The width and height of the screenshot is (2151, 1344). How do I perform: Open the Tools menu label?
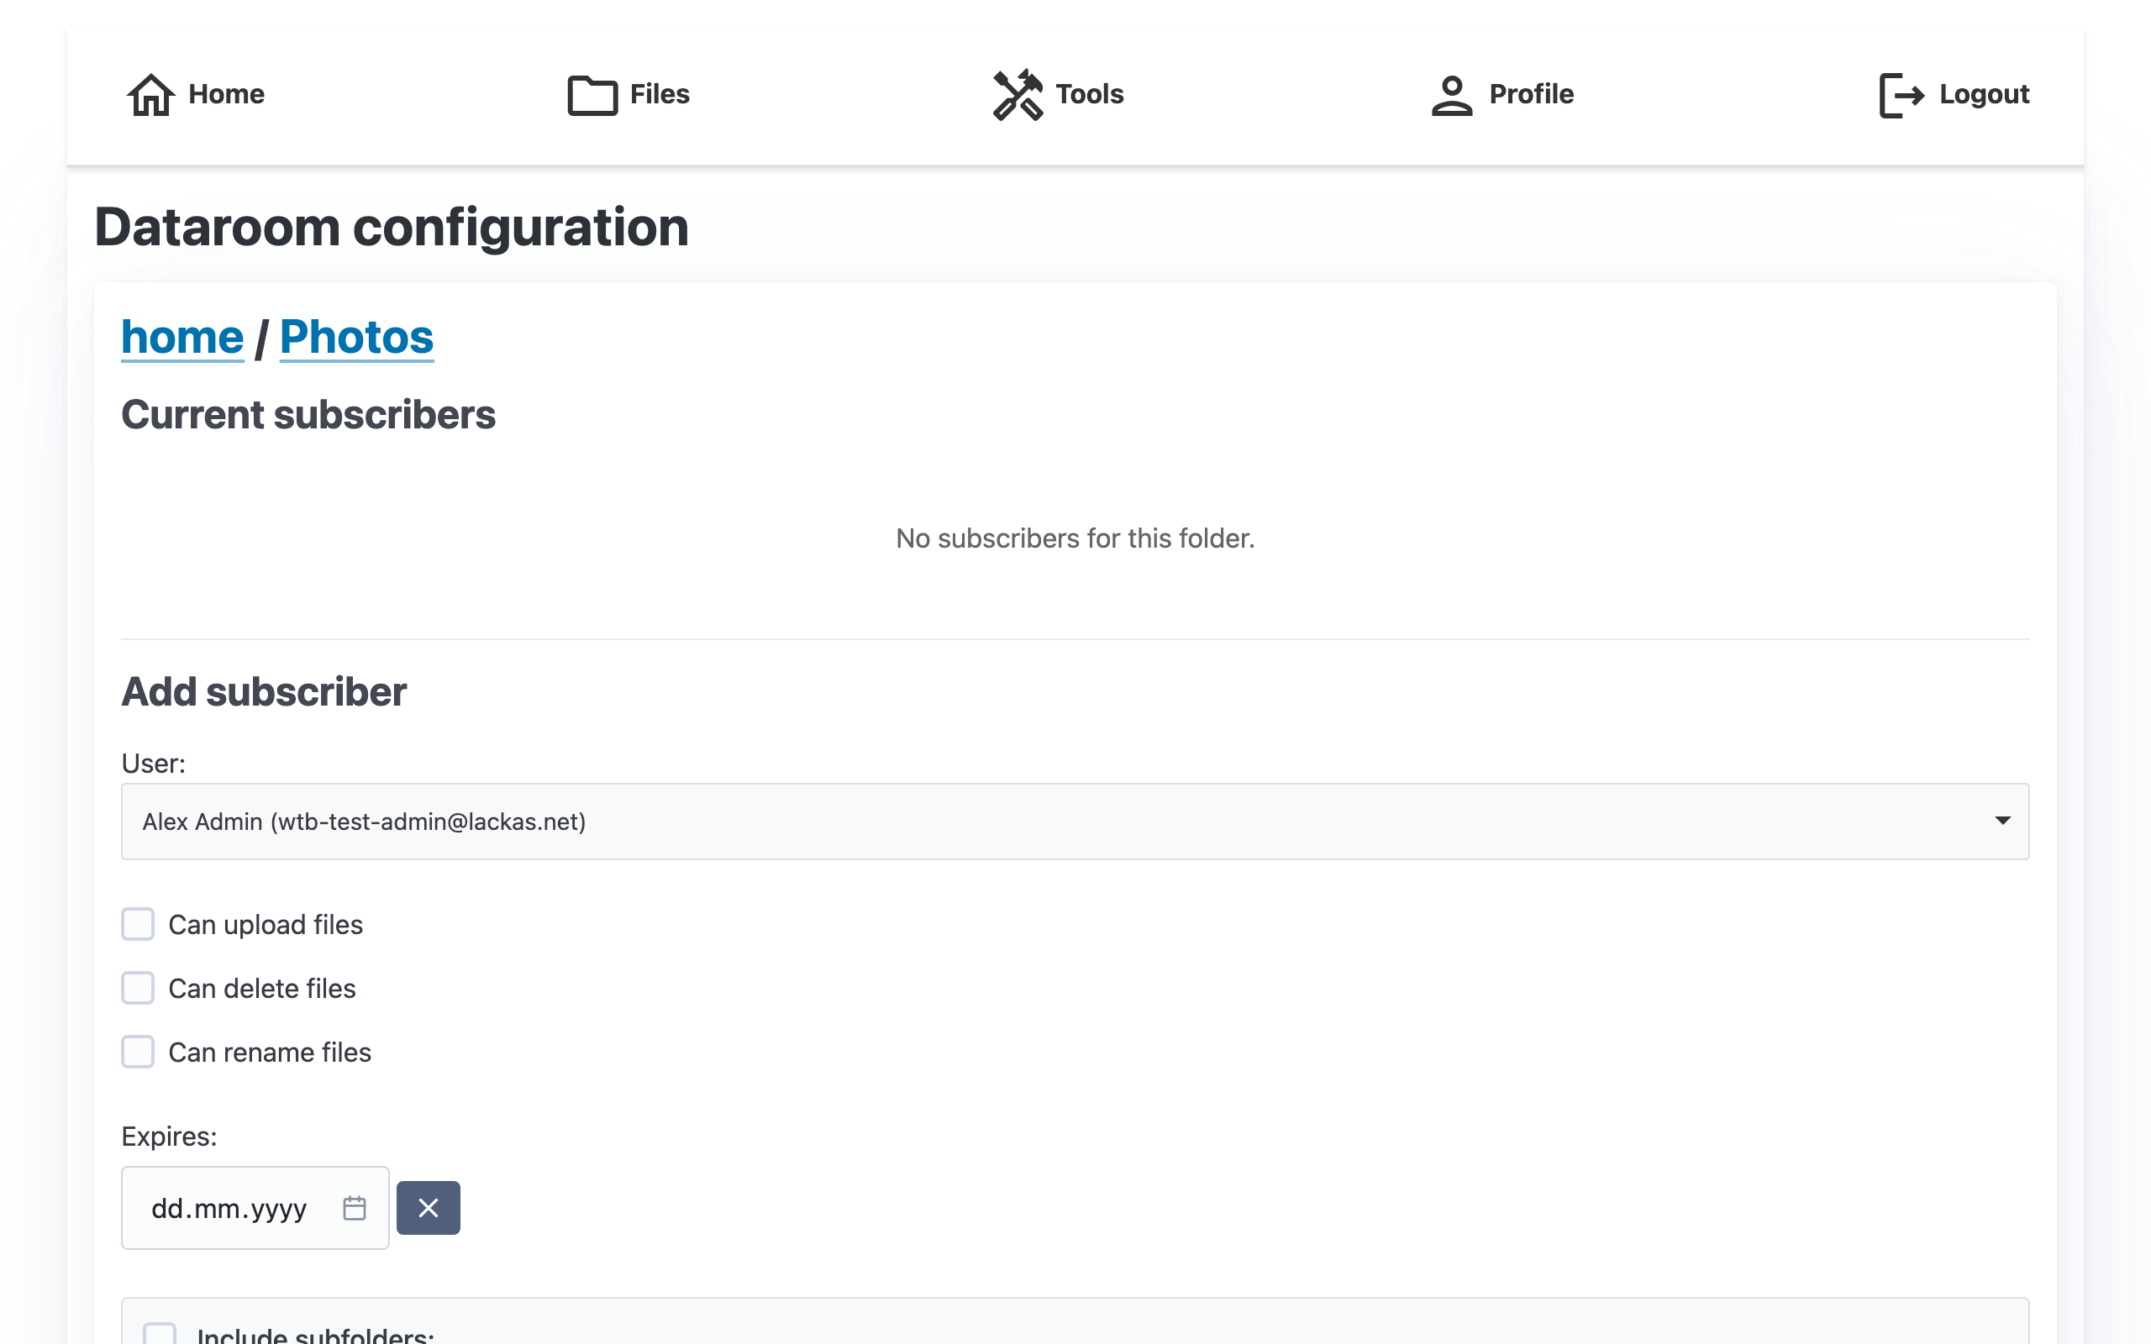click(x=1089, y=94)
